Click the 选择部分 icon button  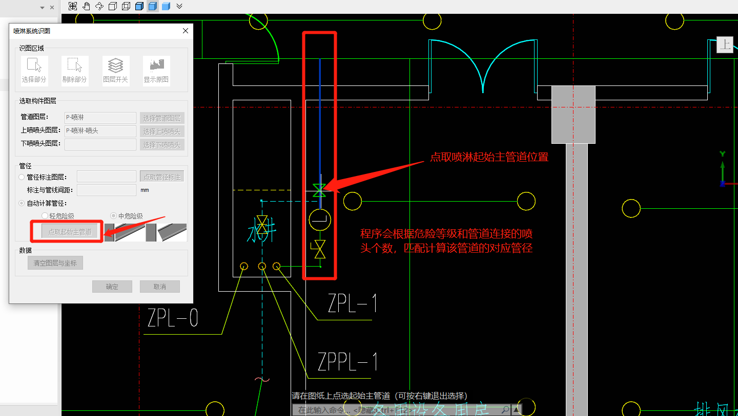tap(34, 71)
